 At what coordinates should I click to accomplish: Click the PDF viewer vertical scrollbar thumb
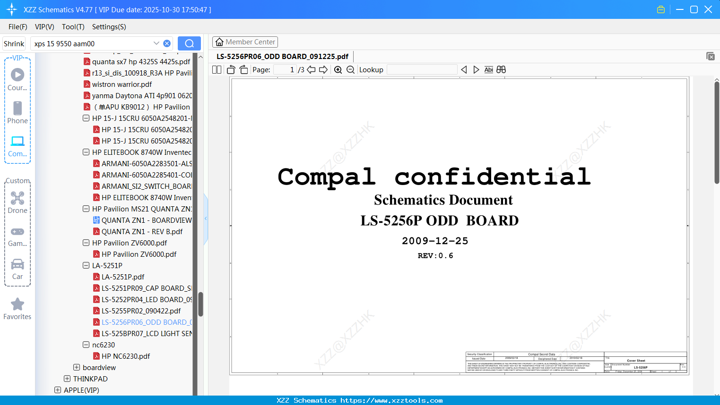[717, 133]
